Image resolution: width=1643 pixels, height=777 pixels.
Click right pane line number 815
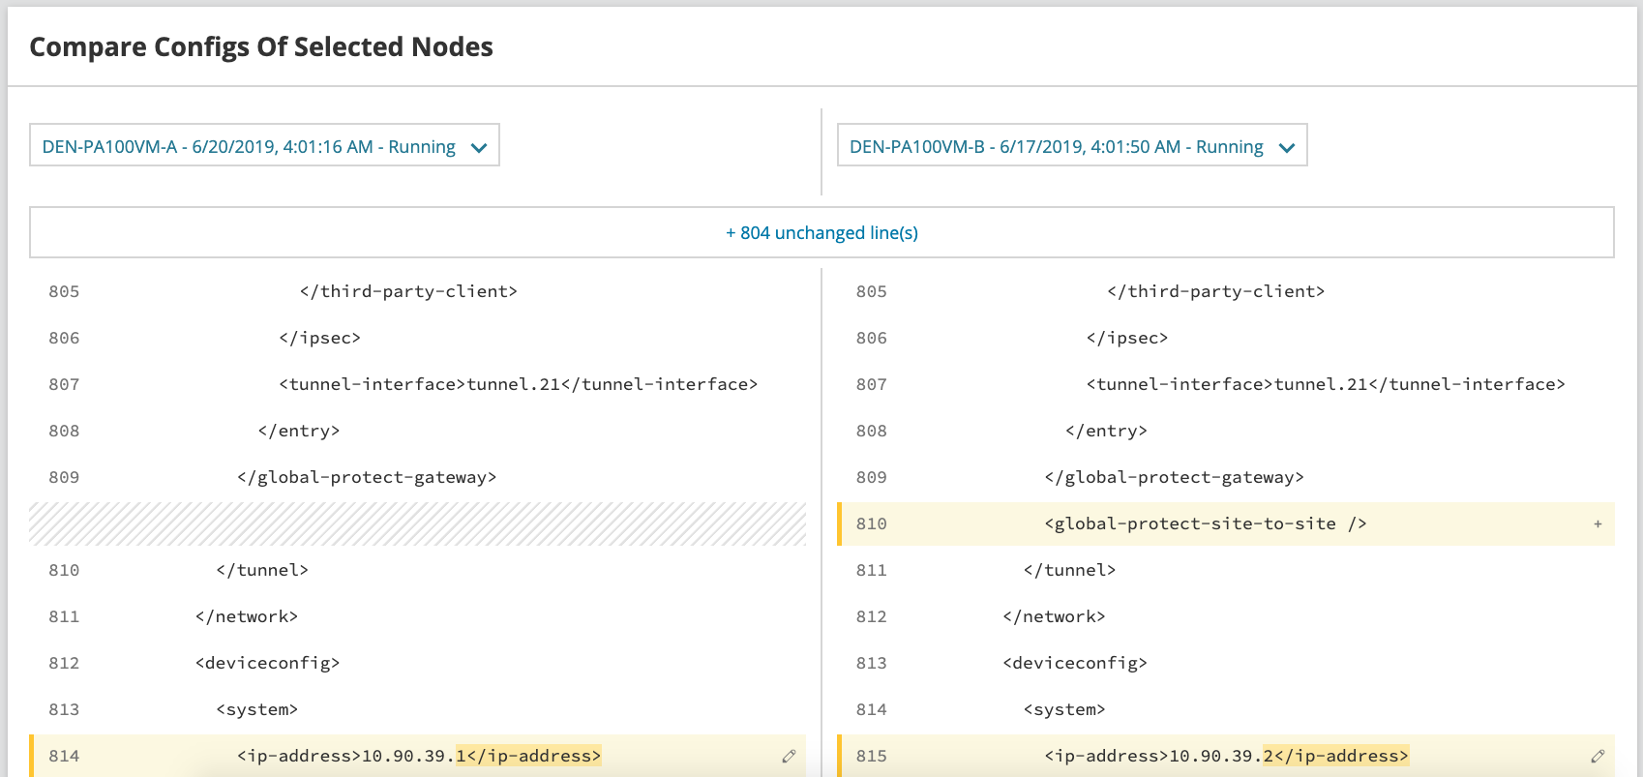[871, 756]
